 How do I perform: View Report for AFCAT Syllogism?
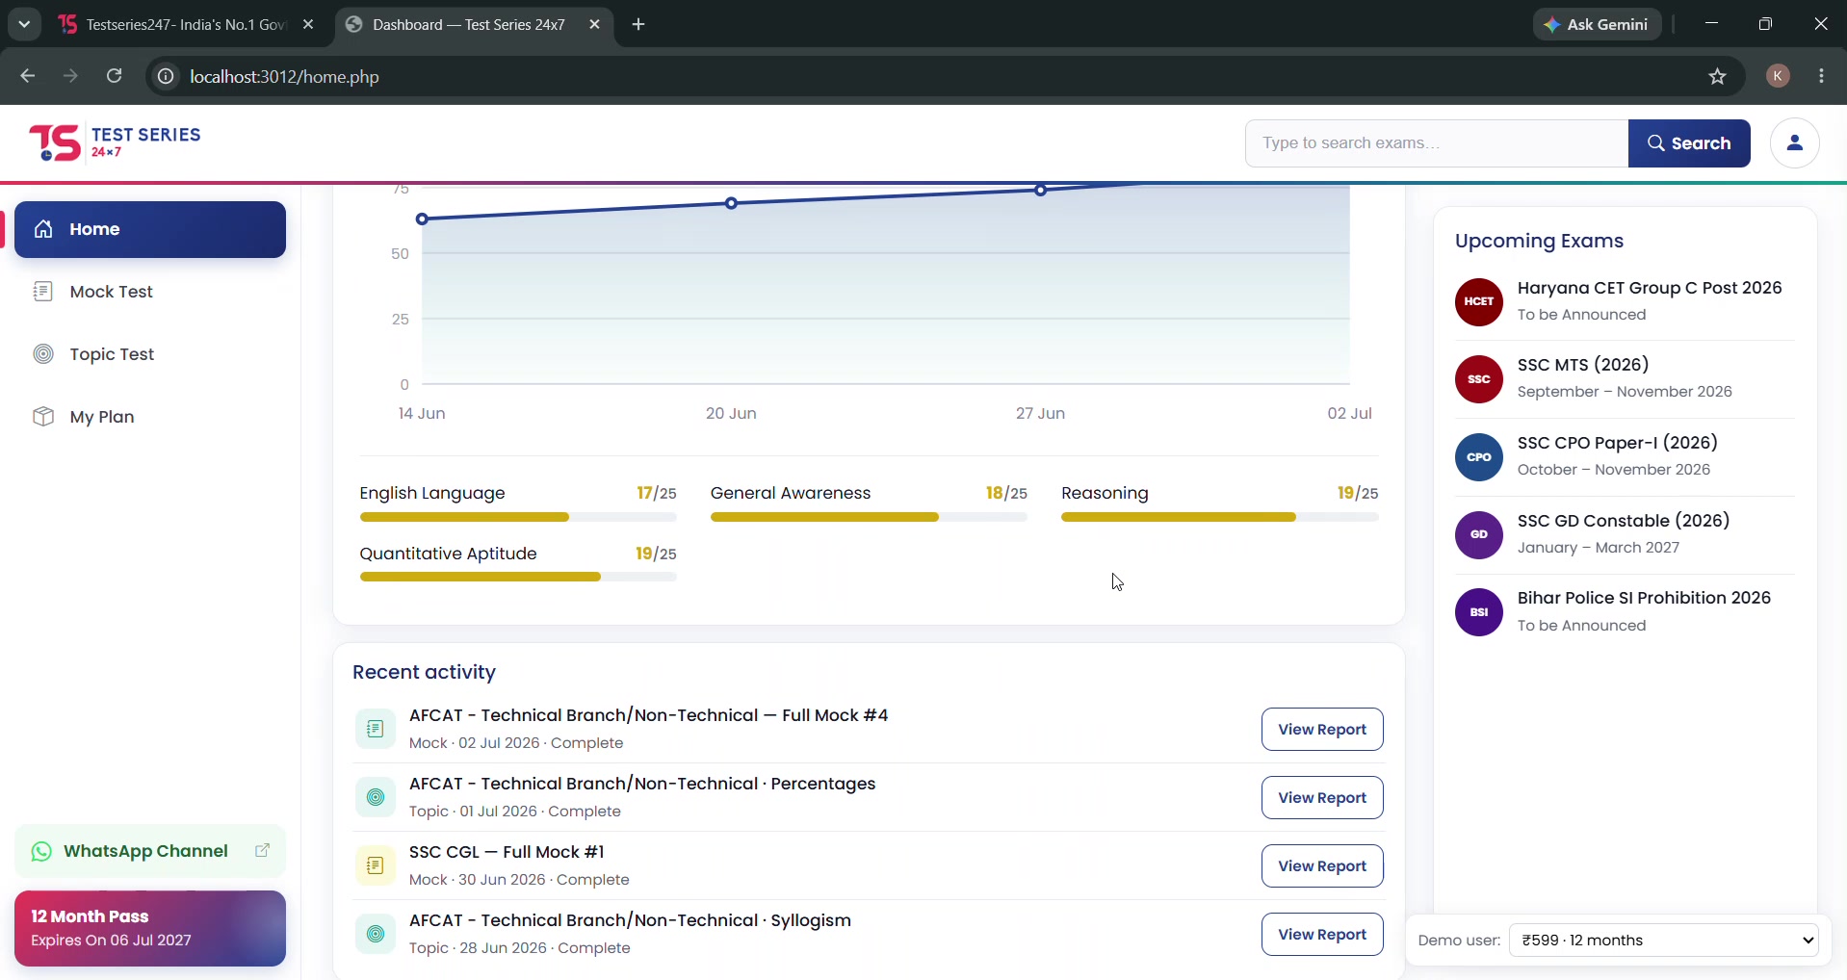(x=1322, y=934)
